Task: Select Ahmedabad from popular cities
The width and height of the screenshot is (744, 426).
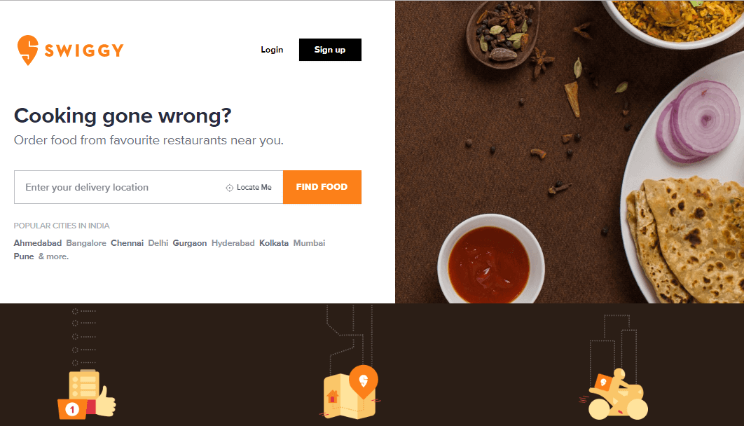Action: (38, 243)
